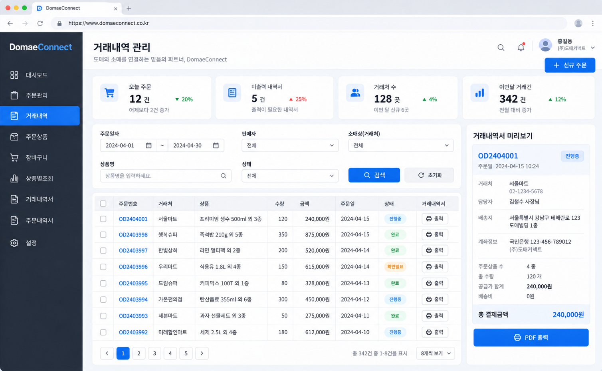Click the 초기화 reset button

429,175
